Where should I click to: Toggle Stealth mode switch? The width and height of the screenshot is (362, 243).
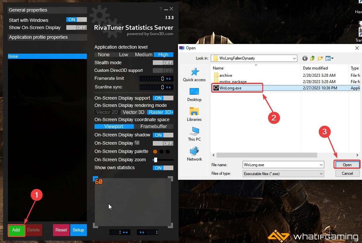click(163, 63)
